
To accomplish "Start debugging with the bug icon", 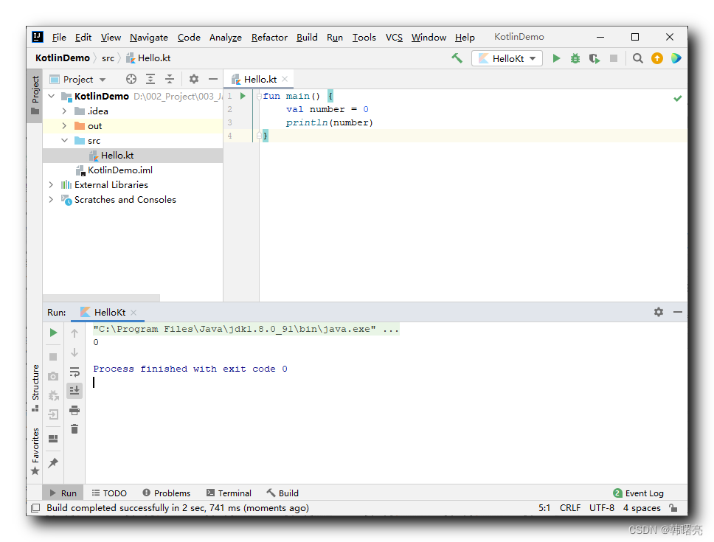I will (575, 58).
